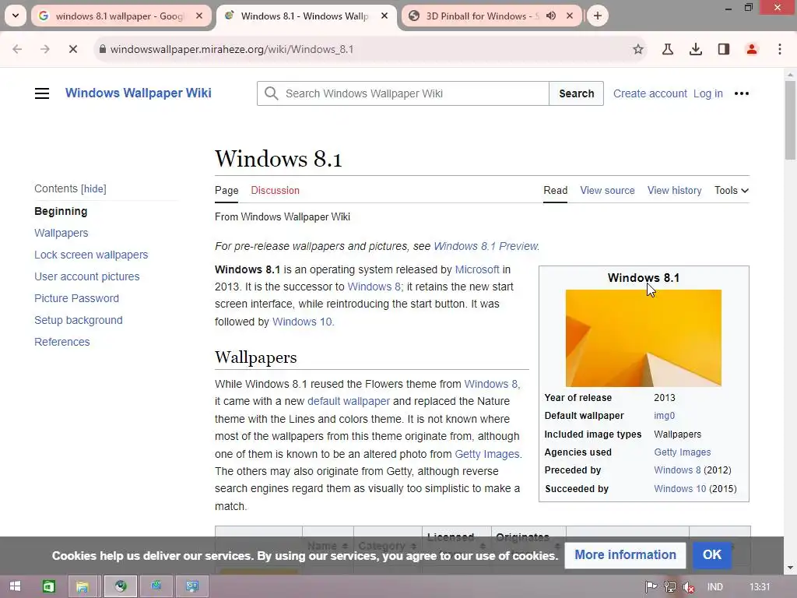797x598 pixels.
Task: Jump to References section in Contents
Action: click(62, 343)
